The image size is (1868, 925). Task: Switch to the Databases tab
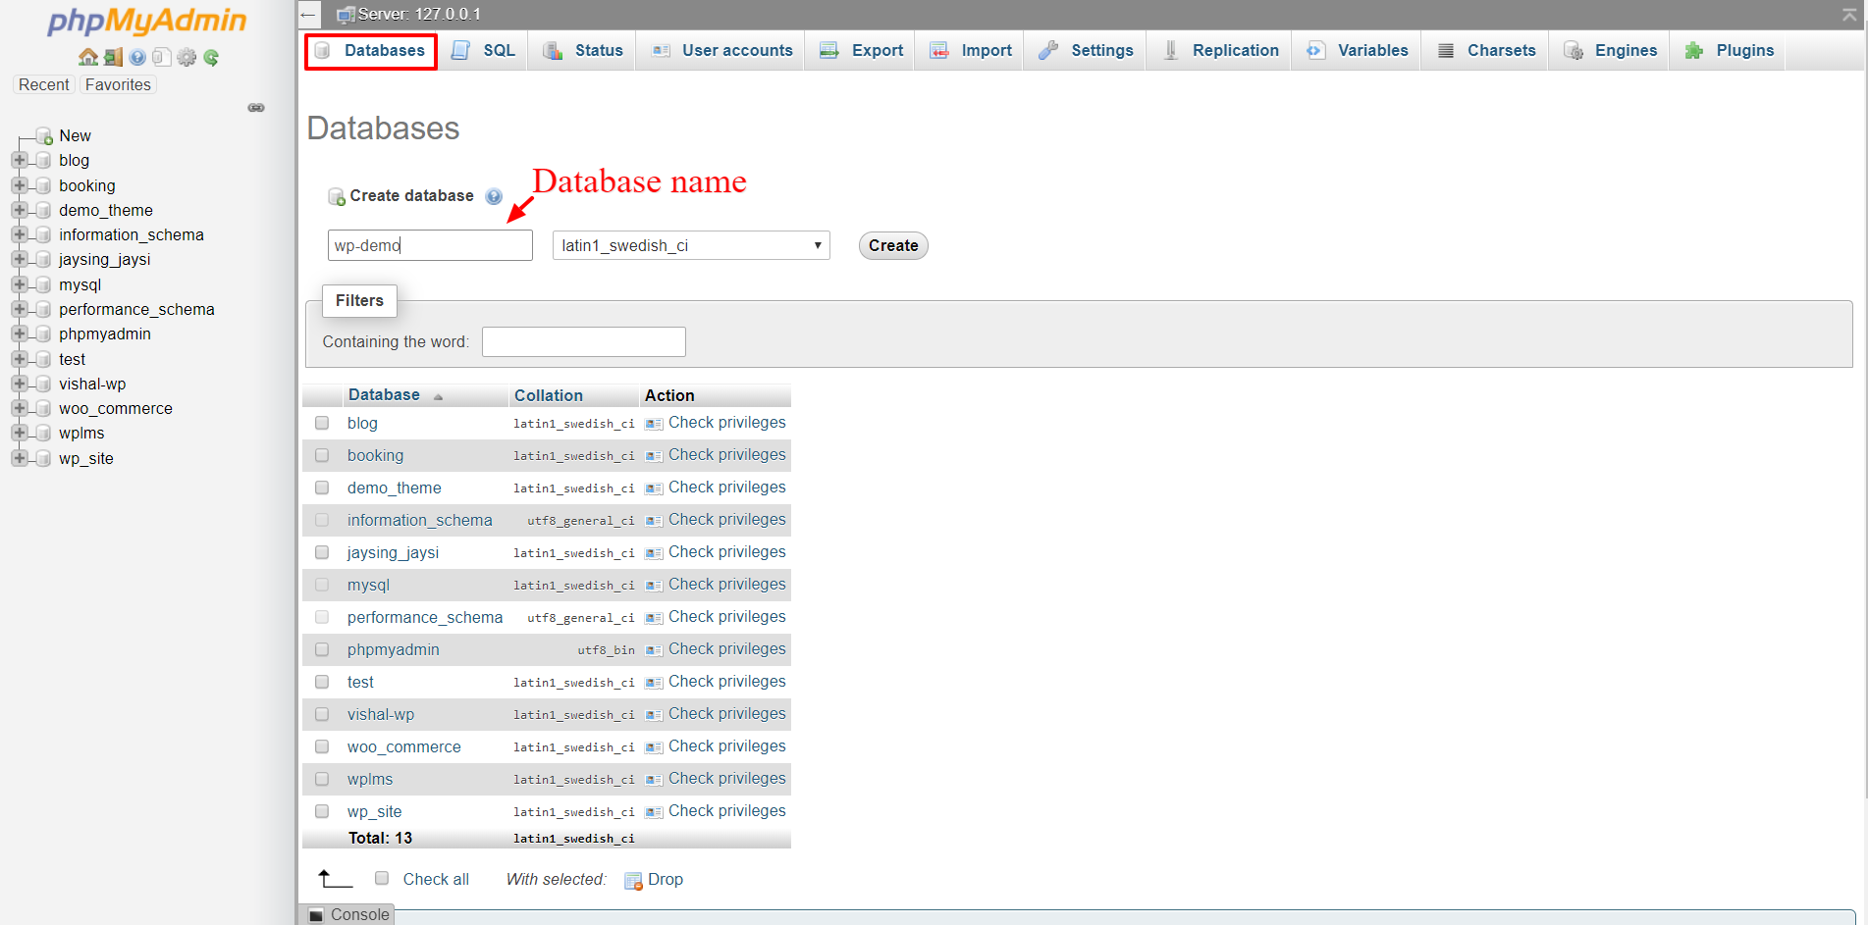click(371, 51)
